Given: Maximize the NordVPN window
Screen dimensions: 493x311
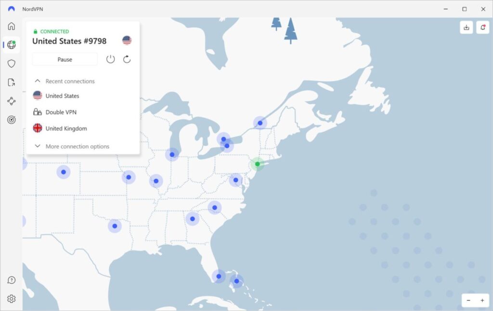Looking at the screenshot, I should click(465, 9).
